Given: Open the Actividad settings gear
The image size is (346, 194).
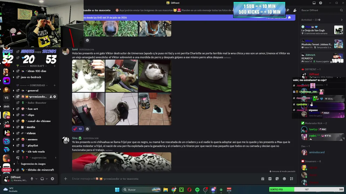Looking at the screenshot, I should pyautogui.click(x=319, y=20).
